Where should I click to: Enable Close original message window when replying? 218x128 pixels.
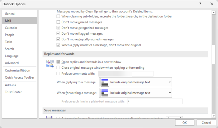58,68
